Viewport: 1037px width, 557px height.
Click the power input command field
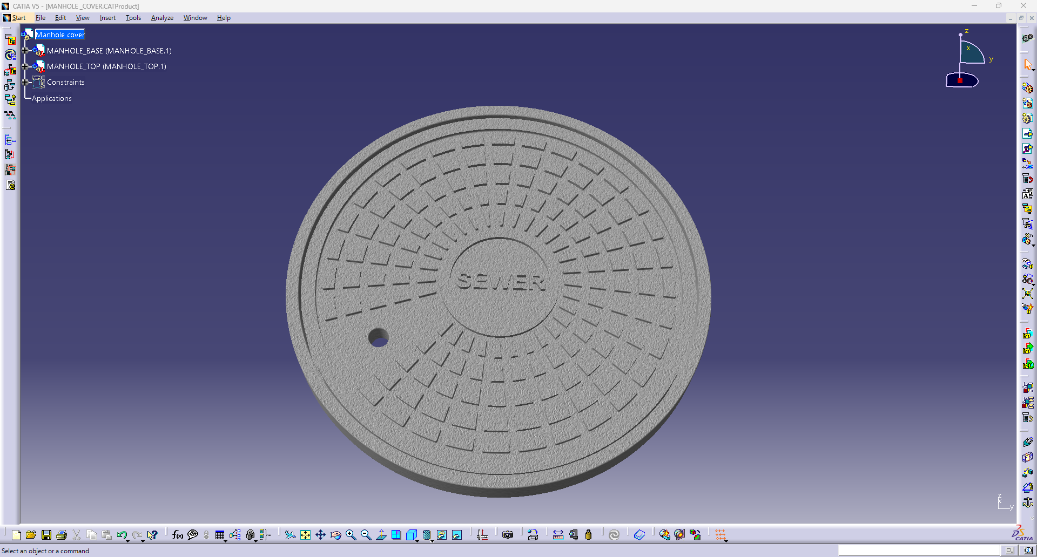pyautogui.click(x=919, y=551)
